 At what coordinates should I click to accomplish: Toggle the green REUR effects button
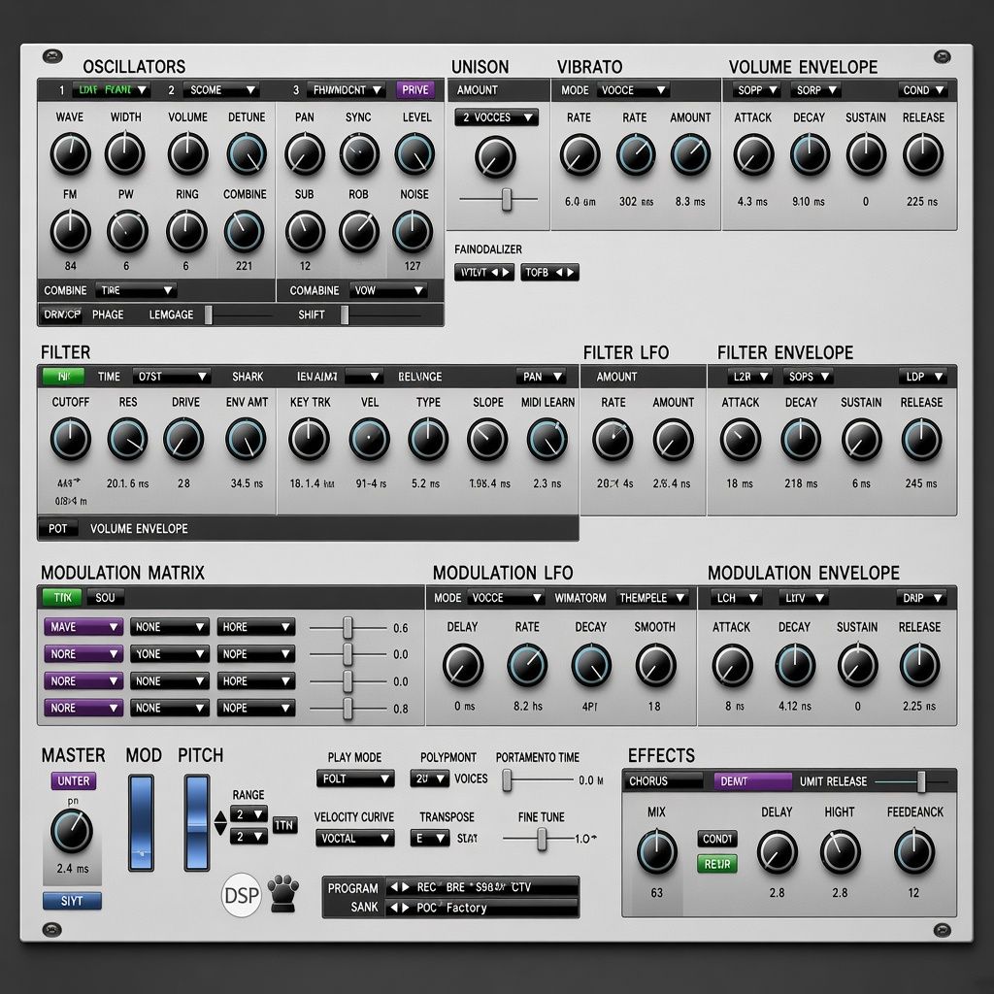[x=717, y=864]
